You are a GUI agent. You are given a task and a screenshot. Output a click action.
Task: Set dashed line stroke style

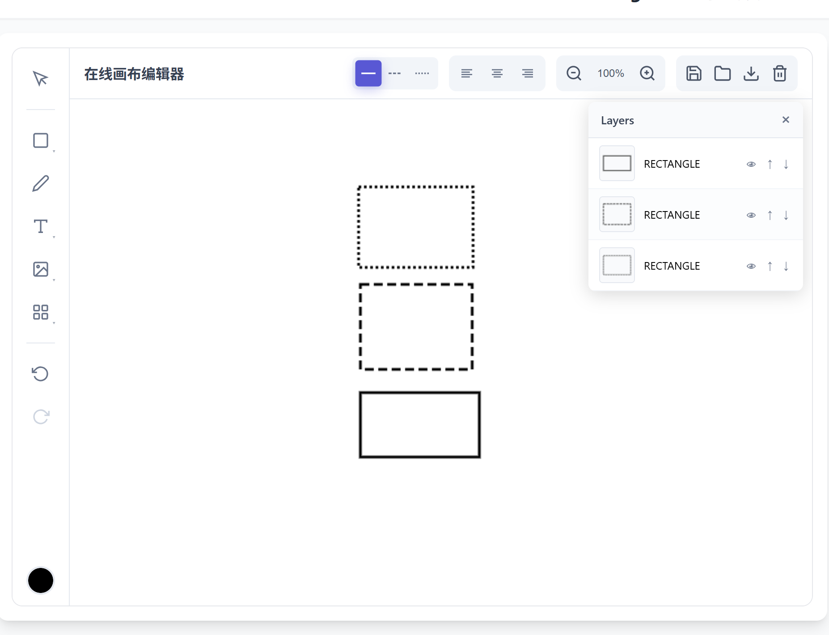[394, 73]
